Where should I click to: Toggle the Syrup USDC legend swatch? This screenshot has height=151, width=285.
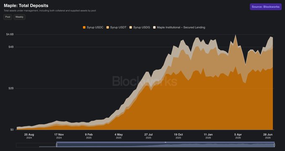pyautogui.click(x=84, y=27)
